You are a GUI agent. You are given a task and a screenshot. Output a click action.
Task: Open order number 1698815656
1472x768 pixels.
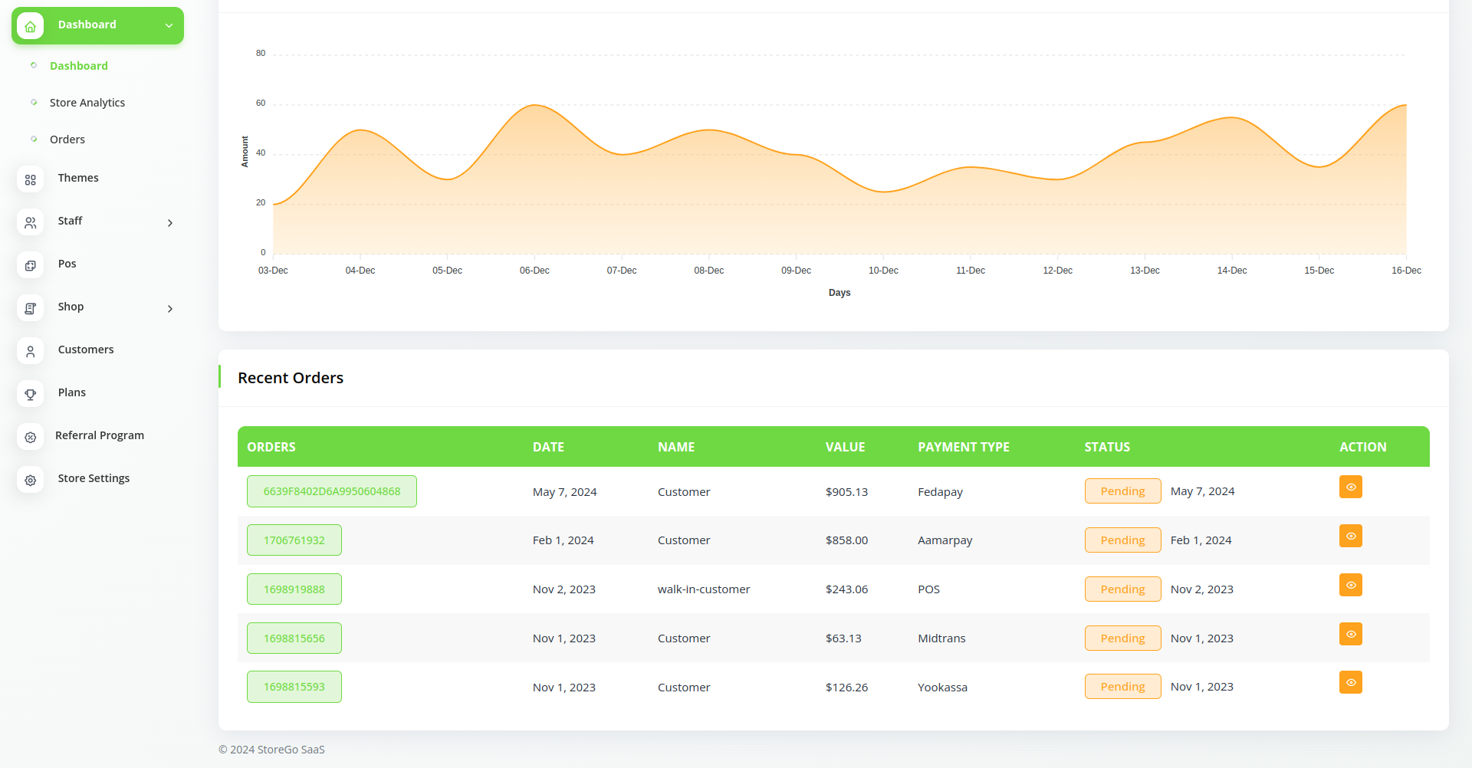point(294,638)
